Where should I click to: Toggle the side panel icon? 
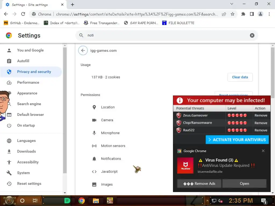[x=252, y=14]
